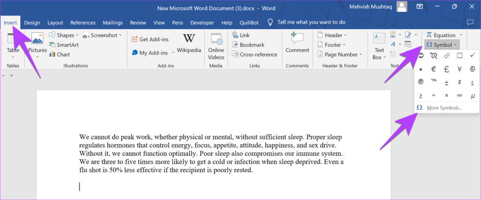The image size is (481, 200).
Task: Click the My Add-ins button
Action: tap(150, 53)
